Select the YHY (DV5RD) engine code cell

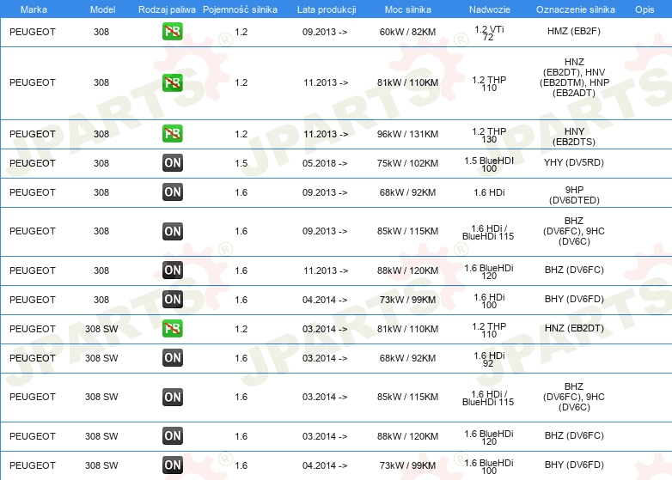[x=574, y=163]
